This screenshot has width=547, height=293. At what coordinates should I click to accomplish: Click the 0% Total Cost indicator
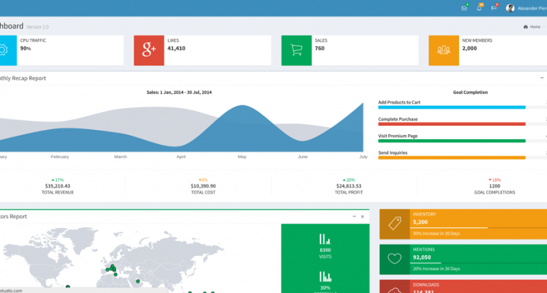pos(203,180)
